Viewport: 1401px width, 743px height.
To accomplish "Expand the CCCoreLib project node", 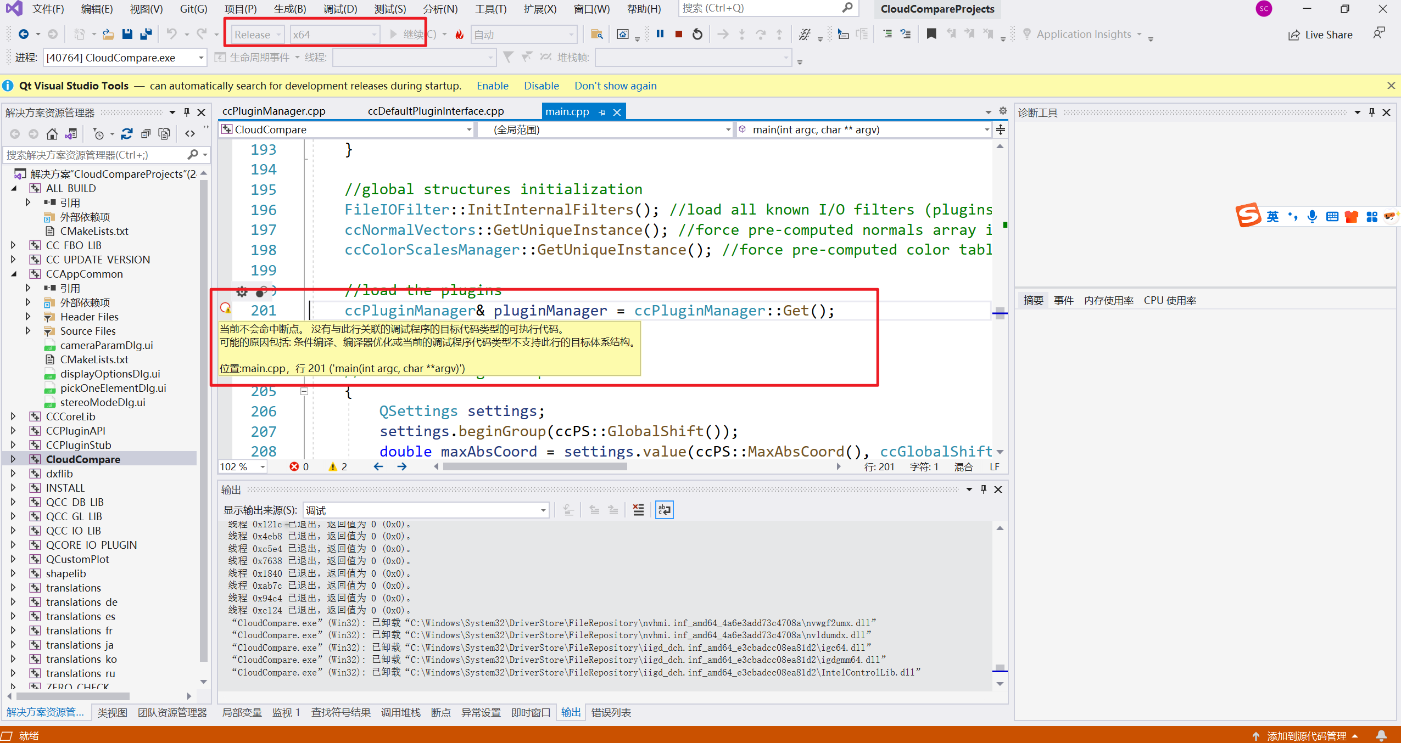I will [x=14, y=416].
